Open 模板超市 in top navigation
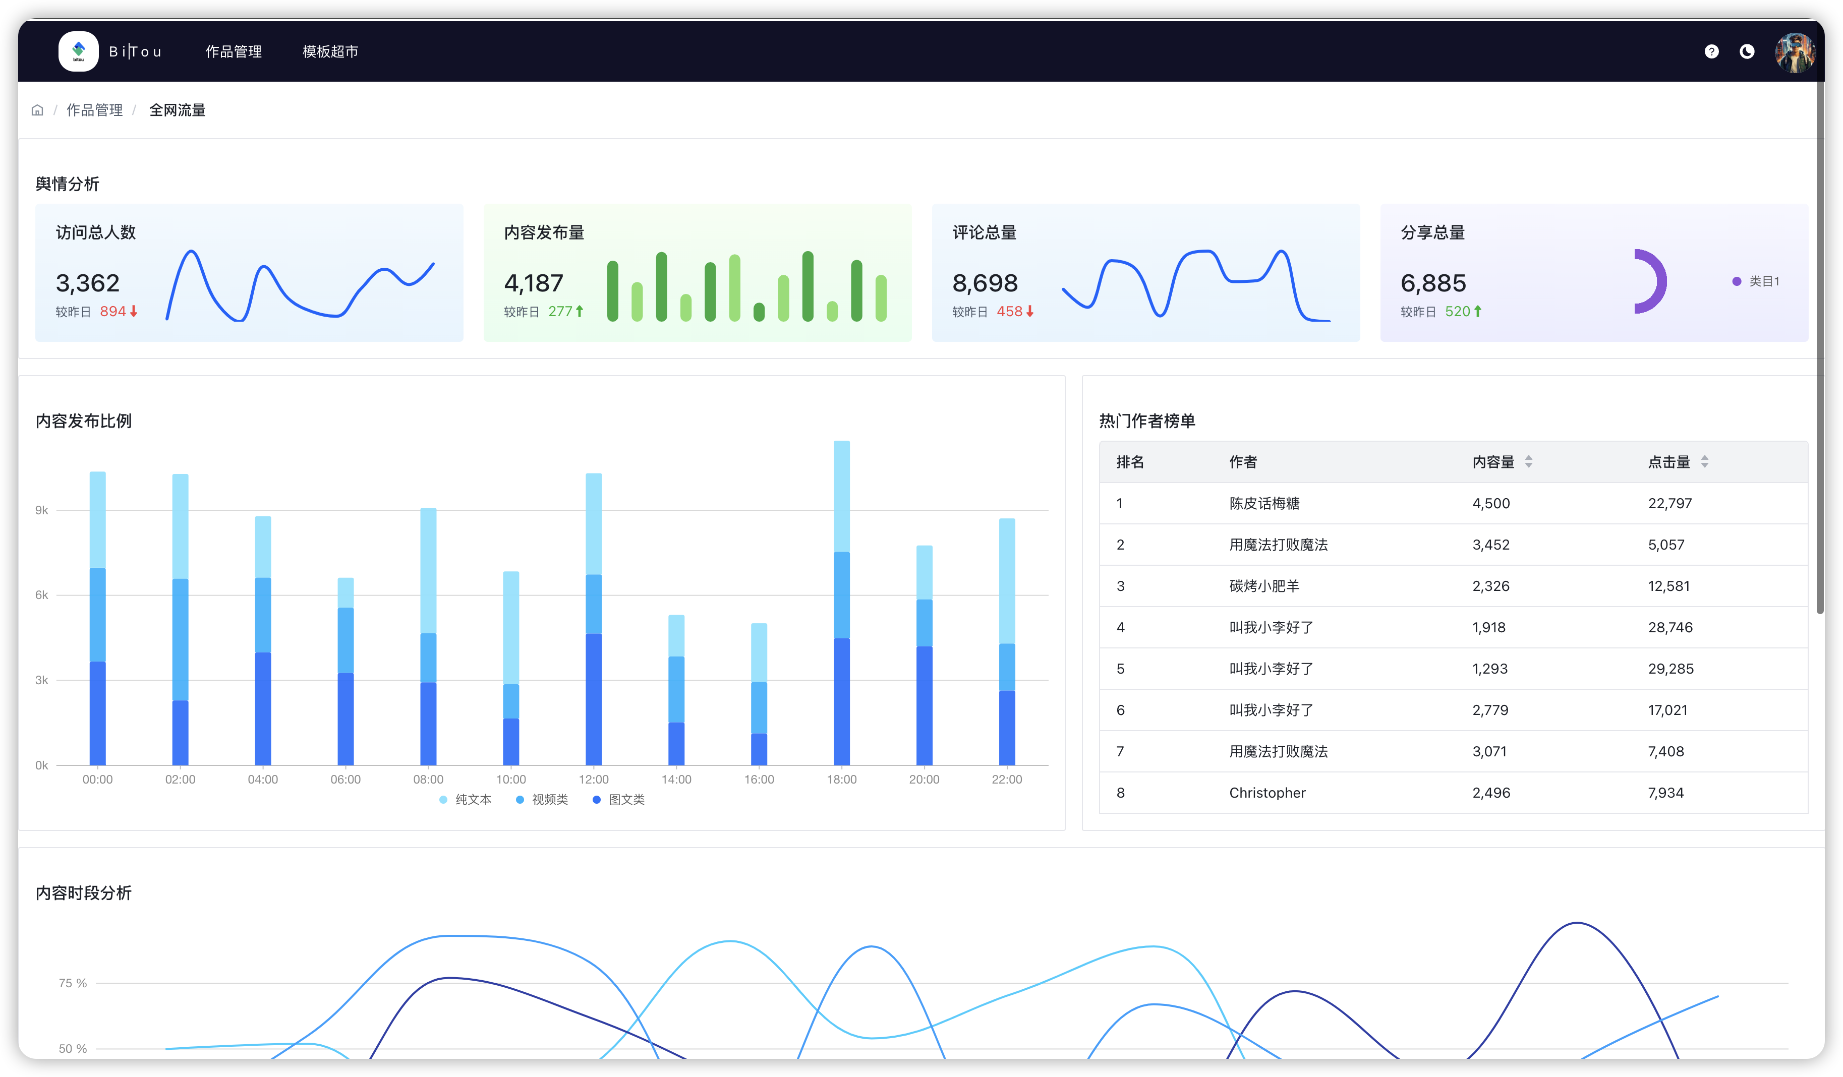Screen dimensions: 1843x1077 330,52
